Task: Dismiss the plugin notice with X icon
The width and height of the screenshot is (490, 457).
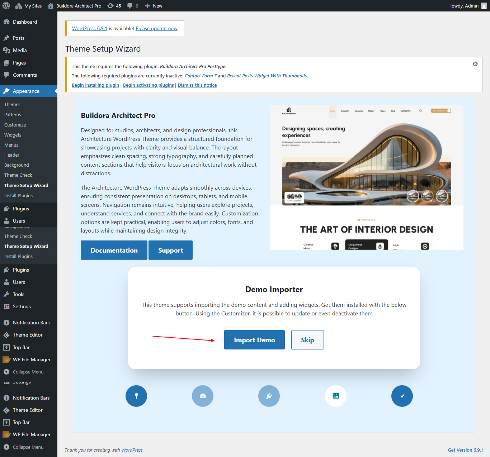Action: pos(475,64)
